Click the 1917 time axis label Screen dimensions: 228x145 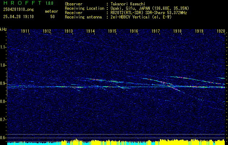(x=156, y=31)
